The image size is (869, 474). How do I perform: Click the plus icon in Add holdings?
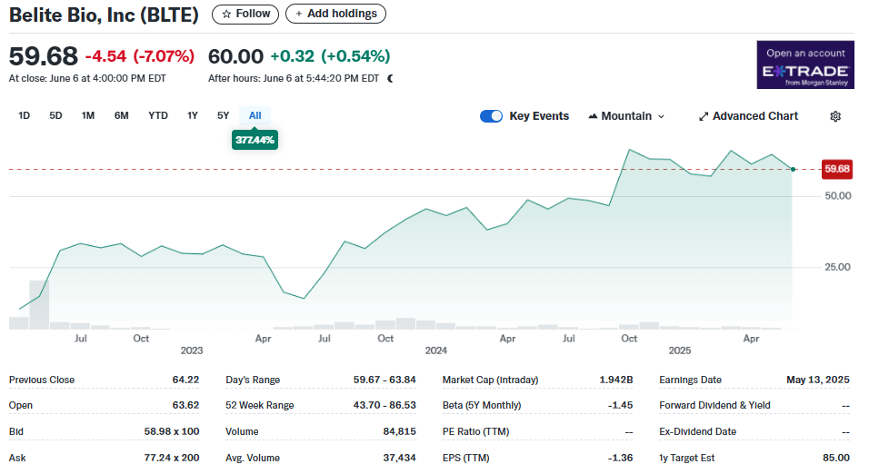click(299, 14)
